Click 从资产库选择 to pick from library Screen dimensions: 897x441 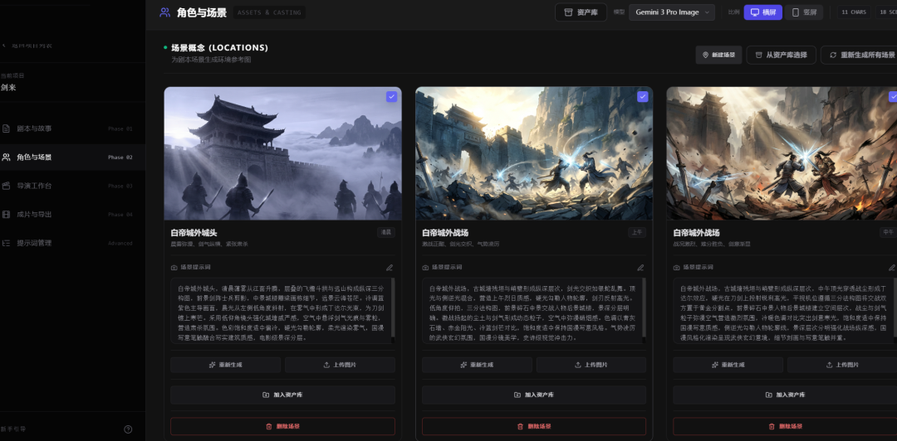(781, 55)
